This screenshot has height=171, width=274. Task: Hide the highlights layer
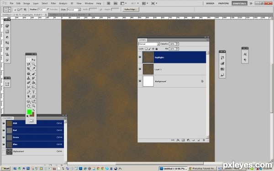coord(140,57)
